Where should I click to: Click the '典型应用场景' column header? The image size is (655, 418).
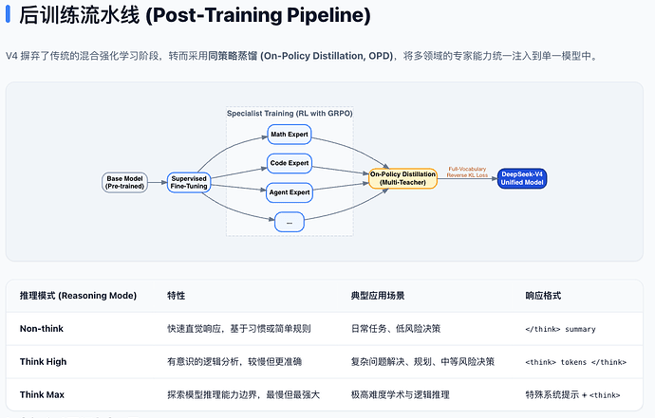point(378,296)
